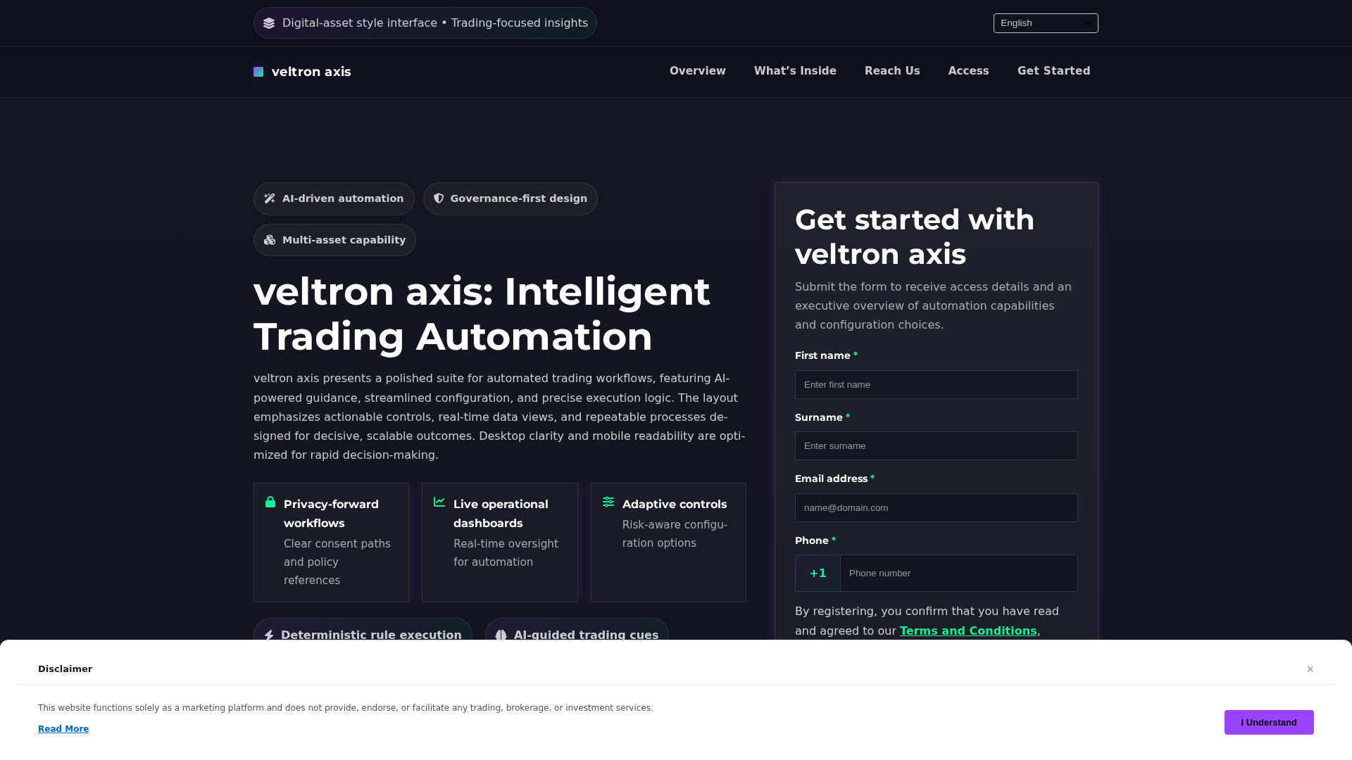This screenshot has width=1352, height=760.
Task: Click the Privacy-forward workflows card
Action: (x=331, y=543)
